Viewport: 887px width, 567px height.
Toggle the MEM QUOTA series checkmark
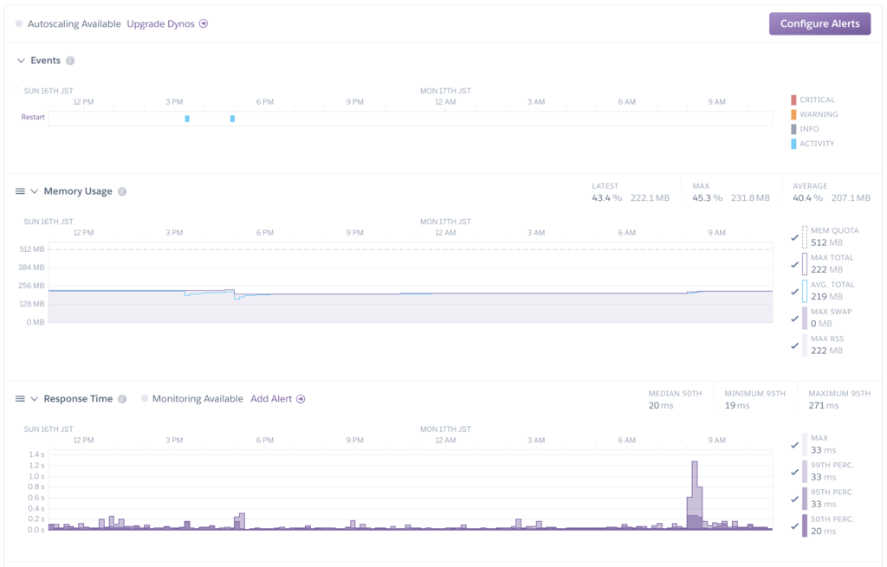click(795, 237)
